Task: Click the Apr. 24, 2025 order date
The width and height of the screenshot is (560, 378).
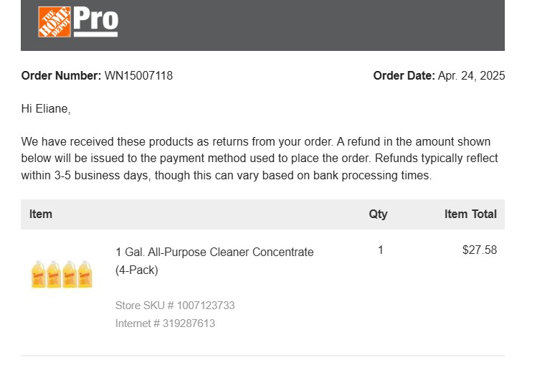Action: click(x=471, y=76)
